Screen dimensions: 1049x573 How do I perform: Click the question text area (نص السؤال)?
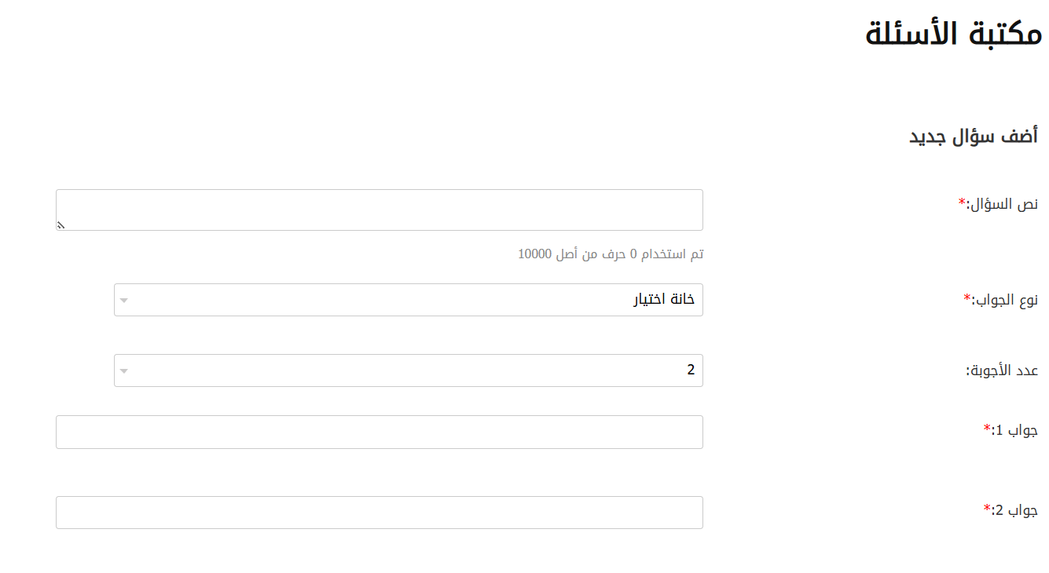(x=379, y=210)
